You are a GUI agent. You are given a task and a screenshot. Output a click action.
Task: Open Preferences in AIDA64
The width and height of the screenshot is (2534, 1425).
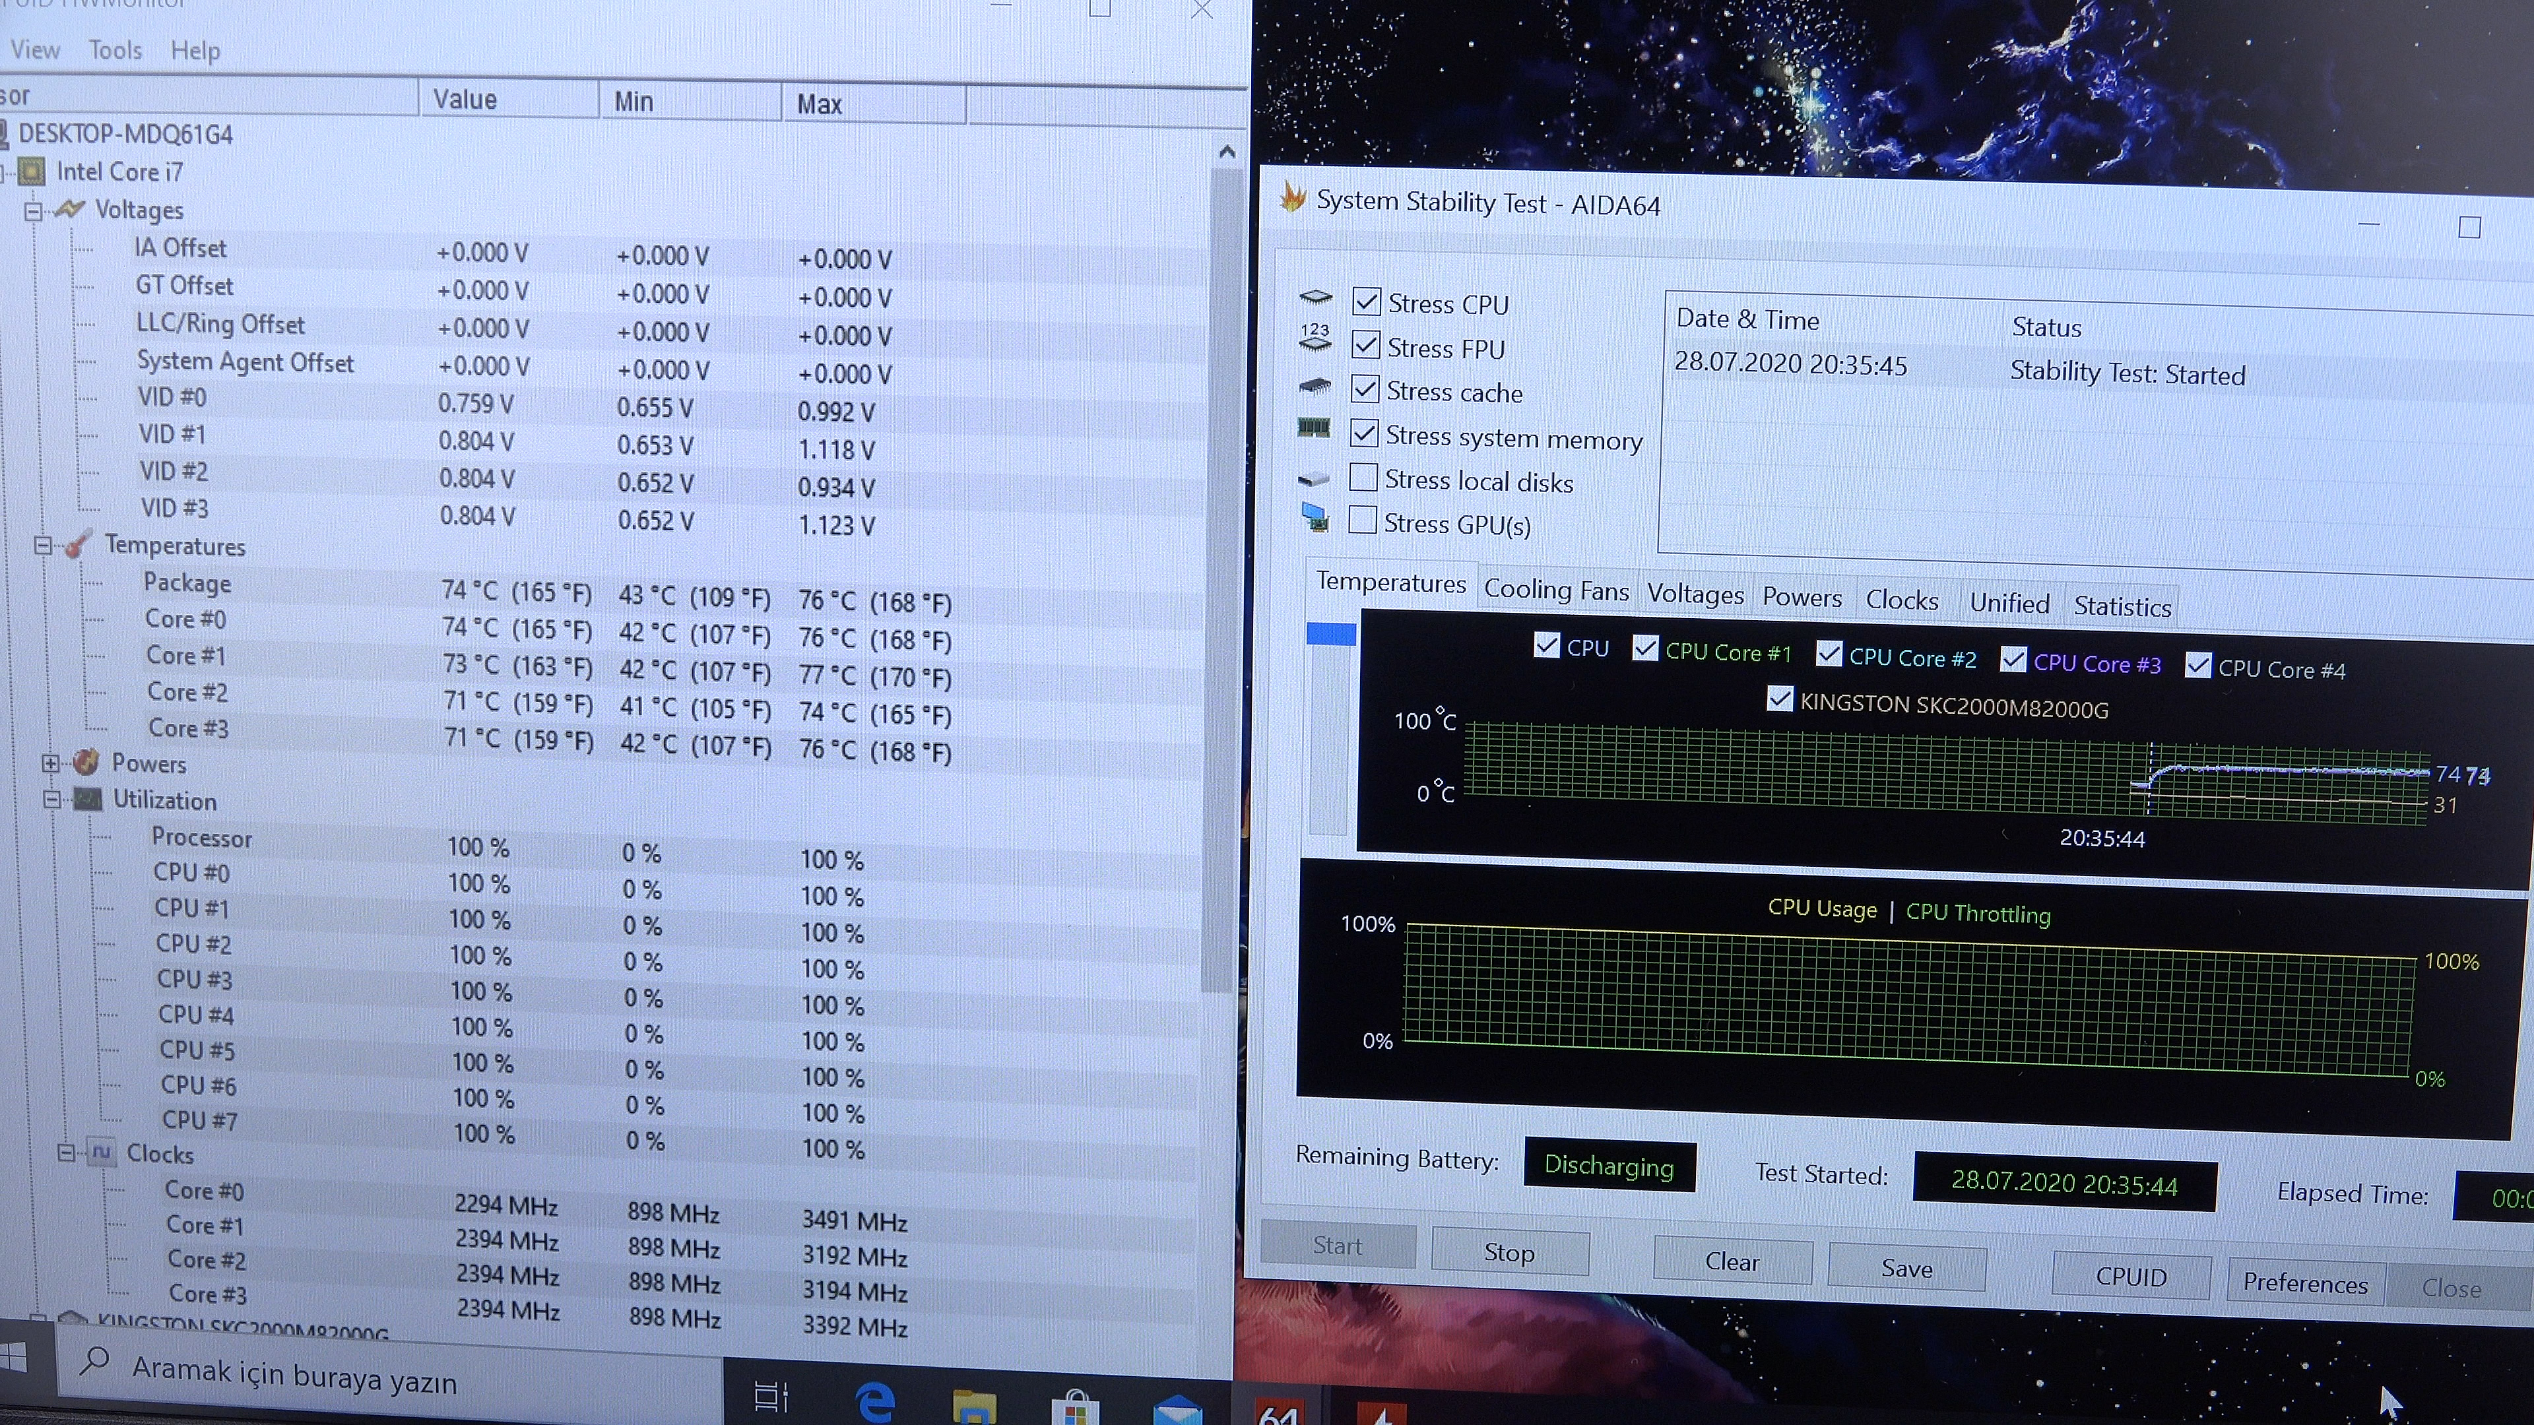[2305, 1282]
